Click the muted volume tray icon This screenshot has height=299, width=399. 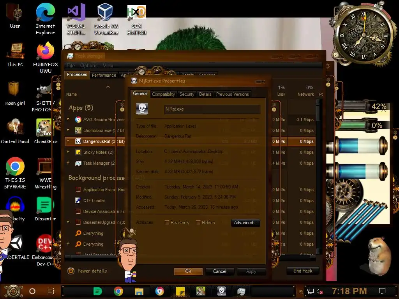[x=320, y=291]
